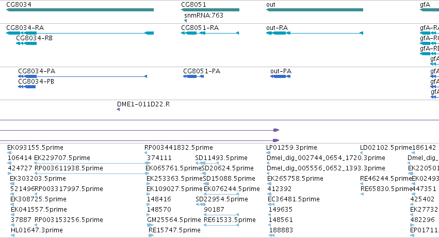This screenshot has width=439, height=238.
Task: Click RE15747.5prime label
Action: click(174, 230)
